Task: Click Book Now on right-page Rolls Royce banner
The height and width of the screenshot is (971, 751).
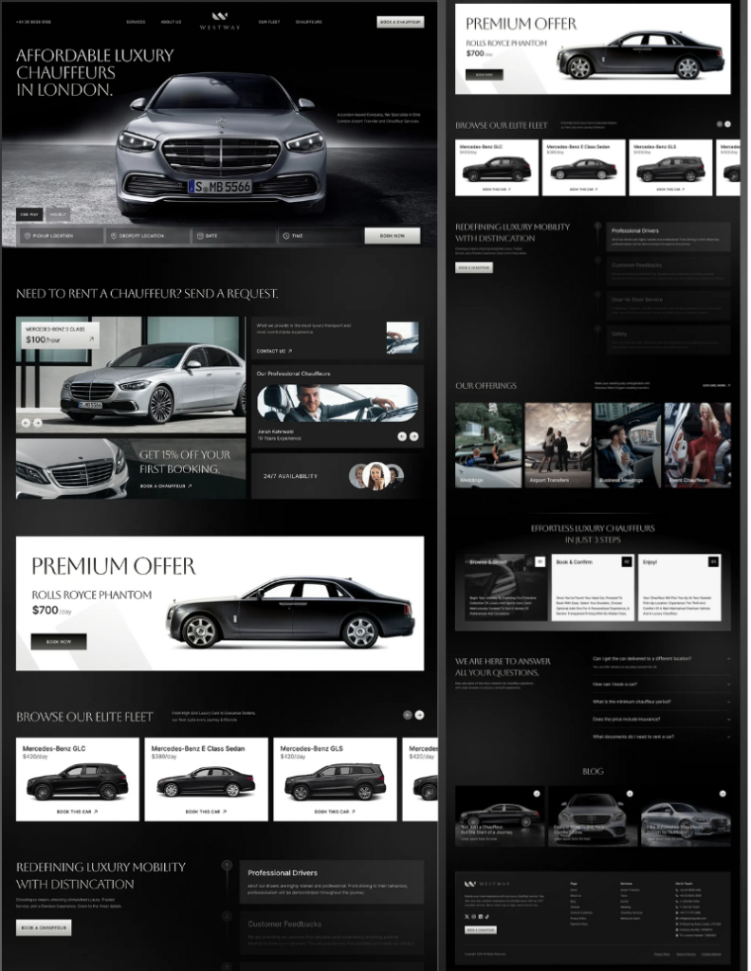Action: [485, 74]
